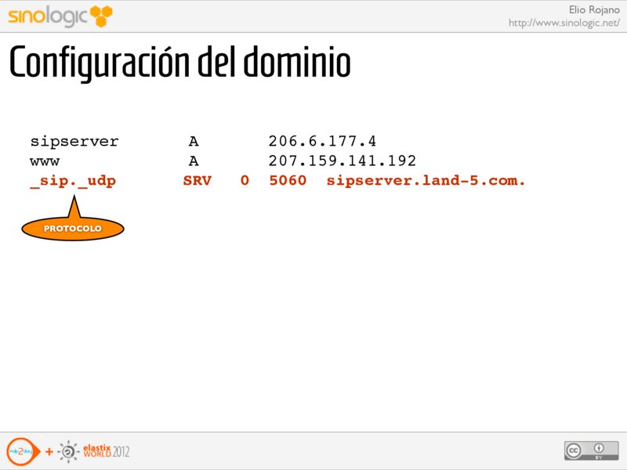Click the Sinologic honeycomb logo icon
This screenshot has height=470, width=627.
(x=101, y=14)
